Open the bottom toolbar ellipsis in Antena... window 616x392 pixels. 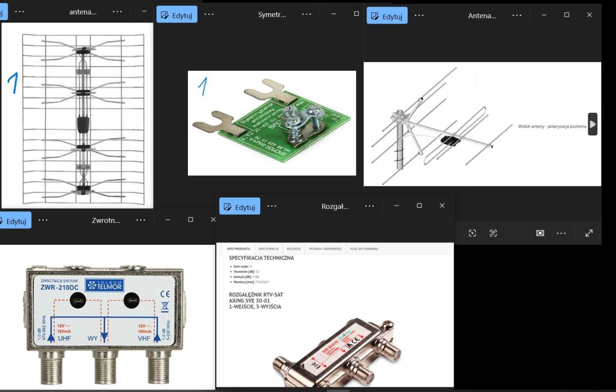coord(561,233)
